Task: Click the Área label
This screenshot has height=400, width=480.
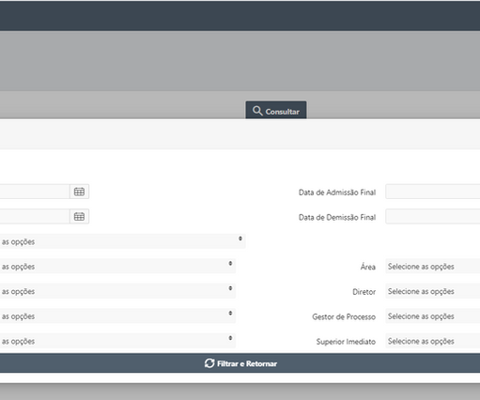Action: pyautogui.click(x=368, y=267)
